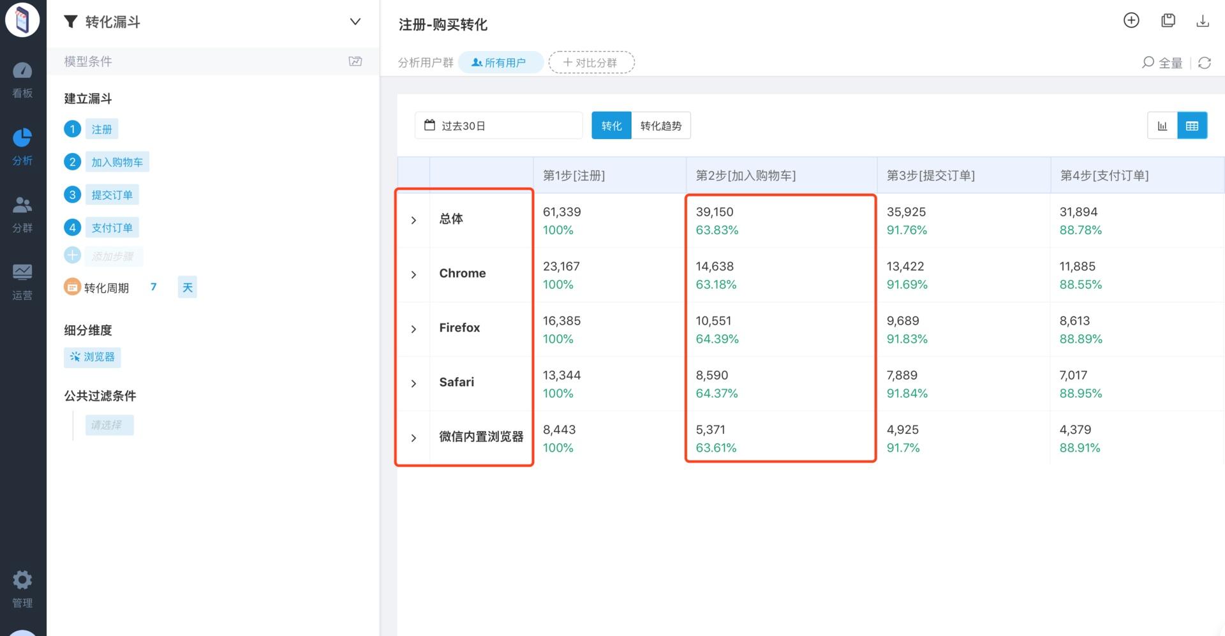Expand the 微信内置浏览器 row
Viewport: 1225px width, 636px height.
[x=413, y=438]
